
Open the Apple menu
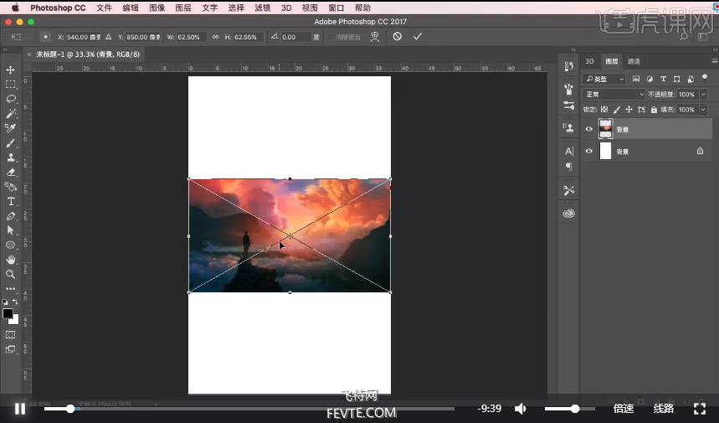15,8
